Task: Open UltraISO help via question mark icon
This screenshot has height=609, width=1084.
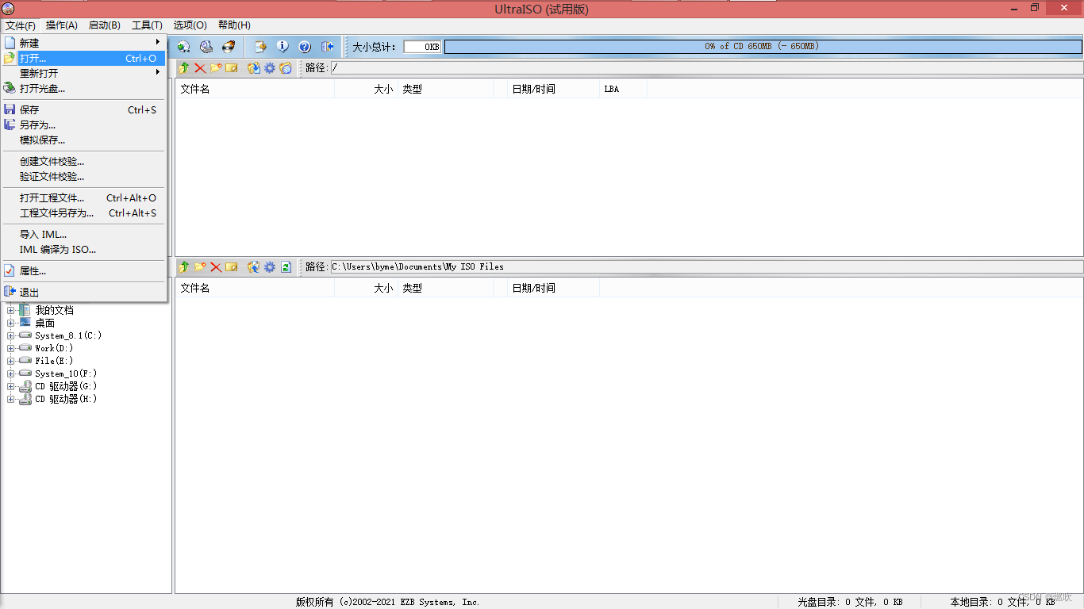Action: (x=305, y=47)
